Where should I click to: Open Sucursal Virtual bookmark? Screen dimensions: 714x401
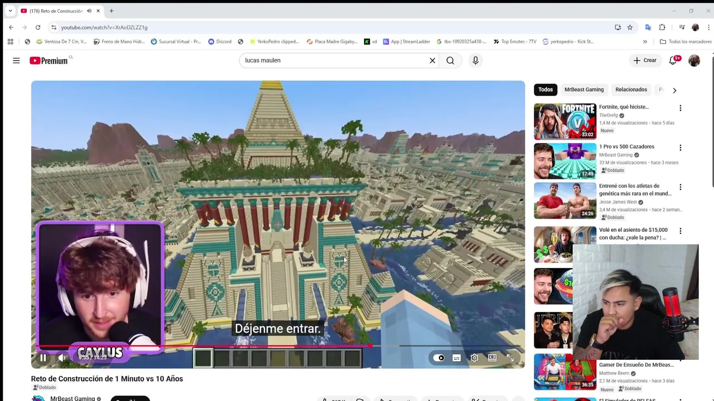tap(176, 41)
